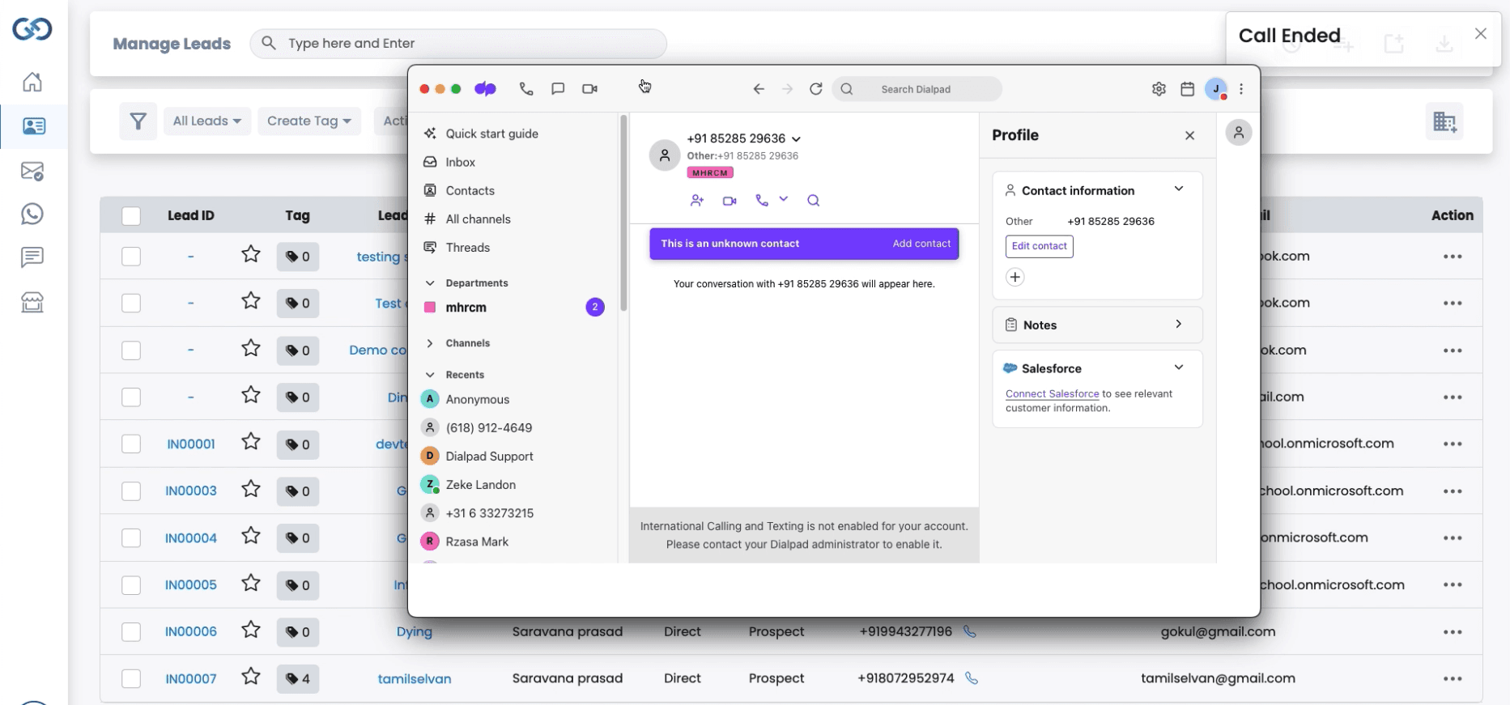The width and height of the screenshot is (1510, 705).
Task: Click the WhatsApp icon in left sidebar
Action: pos(32,214)
